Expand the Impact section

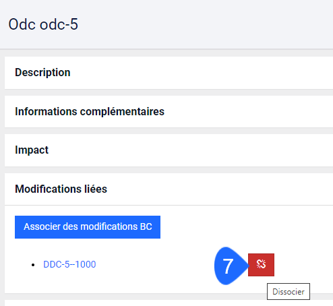coord(169,150)
